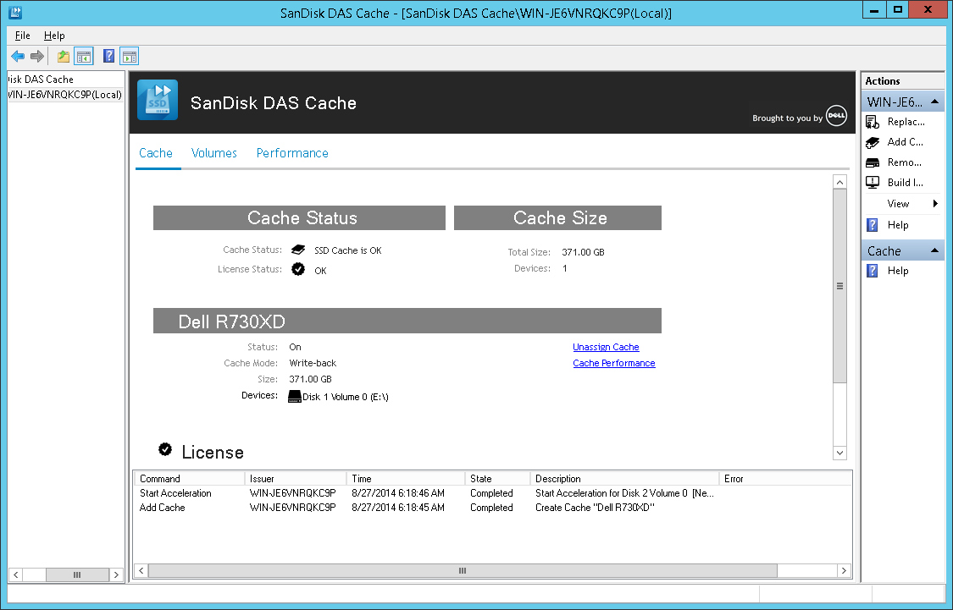Image resolution: width=953 pixels, height=610 pixels.
Task: Select the SanDisk DAS Cache tree root
Action: [x=41, y=80]
